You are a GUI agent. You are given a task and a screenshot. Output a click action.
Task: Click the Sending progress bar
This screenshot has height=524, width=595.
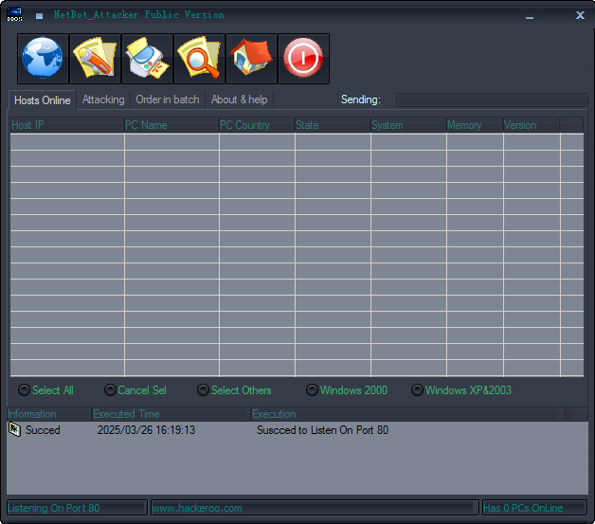click(x=491, y=100)
